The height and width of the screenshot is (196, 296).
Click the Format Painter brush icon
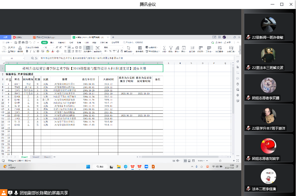tap(20, 48)
